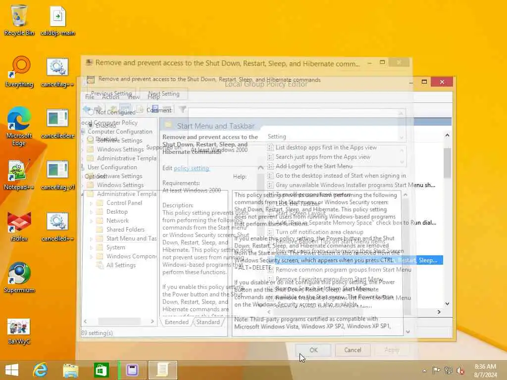
Task: Click the funnel Filter toolbar icon
Action: (x=183, y=109)
